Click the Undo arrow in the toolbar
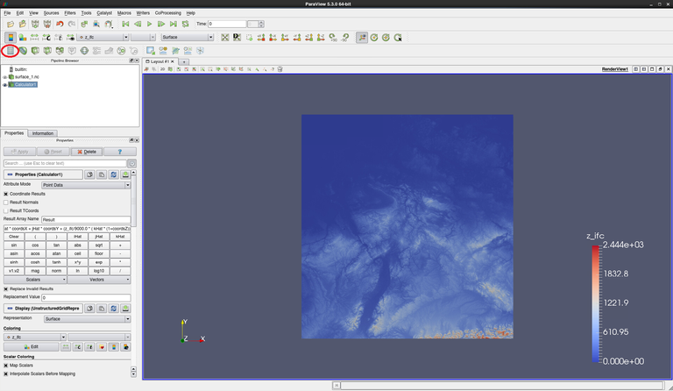 click(60, 24)
